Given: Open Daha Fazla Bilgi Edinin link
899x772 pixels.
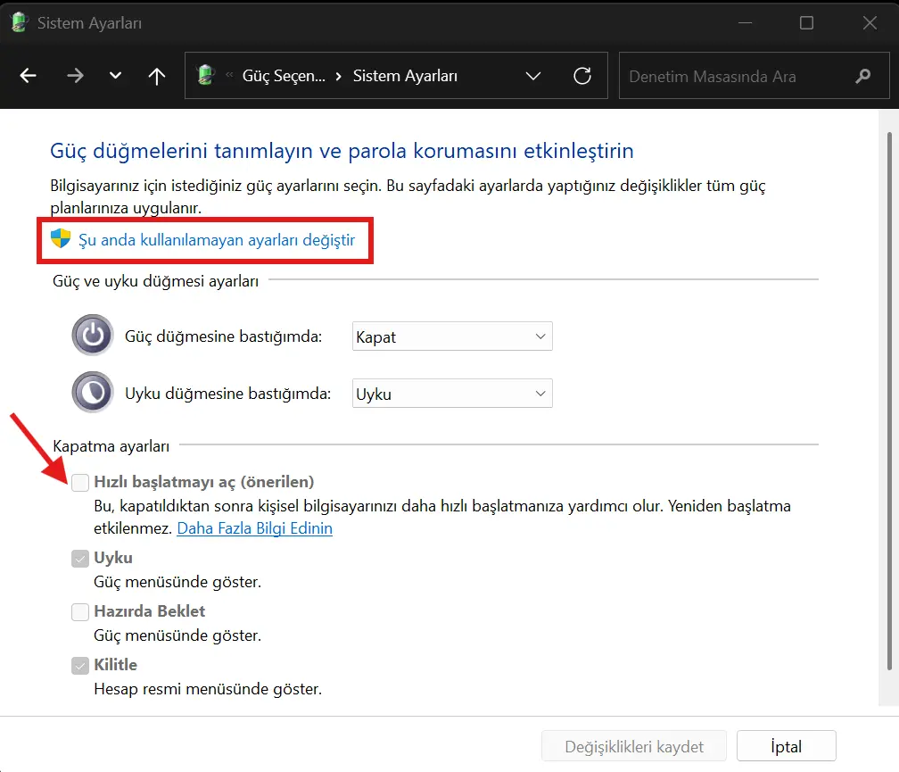Looking at the screenshot, I should pyautogui.click(x=254, y=528).
